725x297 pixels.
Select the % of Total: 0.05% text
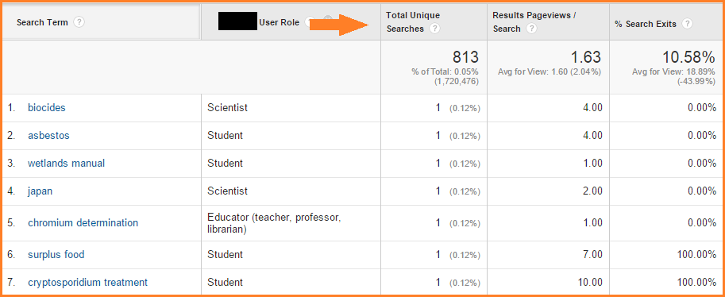(x=445, y=72)
